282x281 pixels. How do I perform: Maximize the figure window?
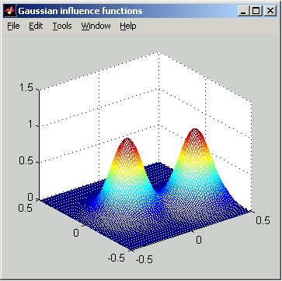click(x=256, y=11)
